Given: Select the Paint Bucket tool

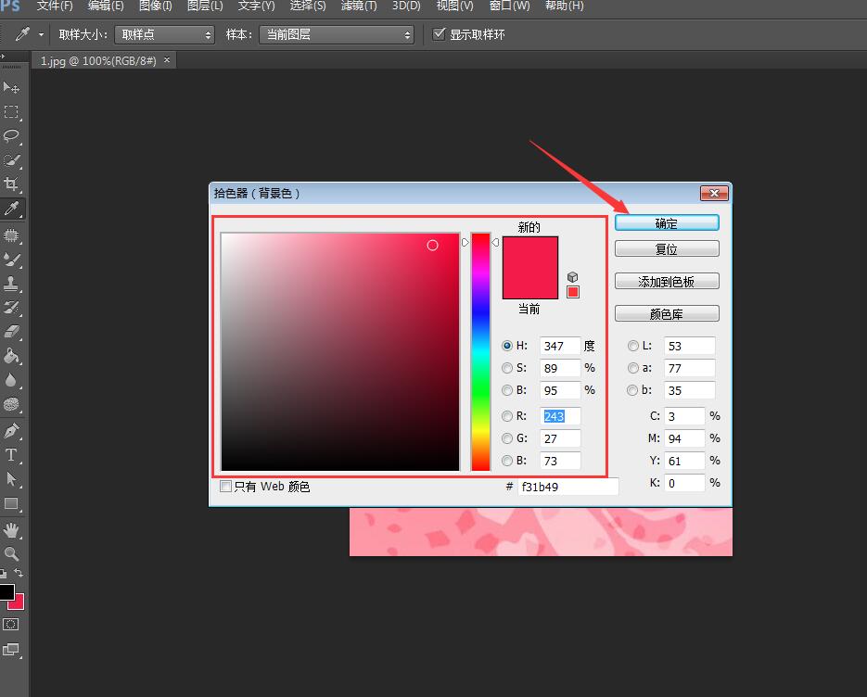Looking at the screenshot, I should click(x=11, y=356).
